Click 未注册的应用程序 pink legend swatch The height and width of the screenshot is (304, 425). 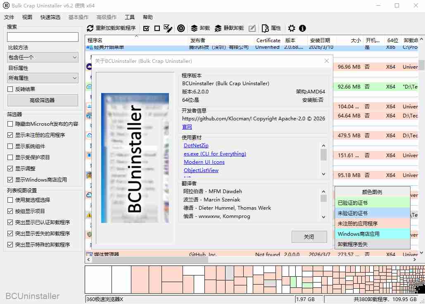tap(372, 223)
